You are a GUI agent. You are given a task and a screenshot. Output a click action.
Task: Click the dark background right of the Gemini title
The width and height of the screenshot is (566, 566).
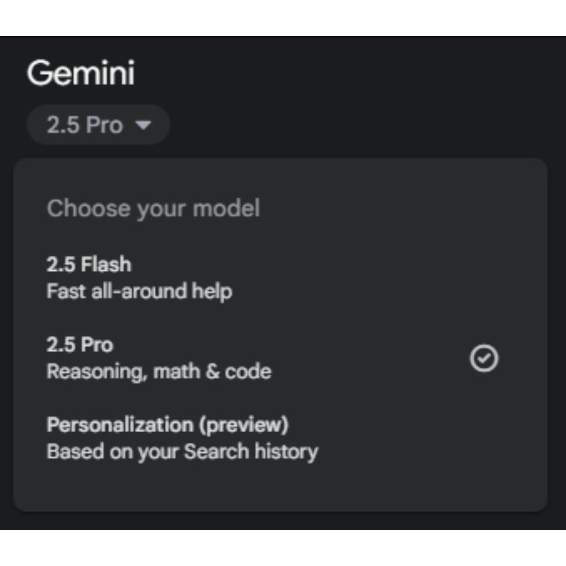[332, 73]
